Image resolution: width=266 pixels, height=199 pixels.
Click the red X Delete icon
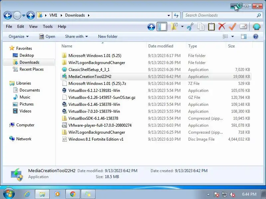click(x=222, y=27)
